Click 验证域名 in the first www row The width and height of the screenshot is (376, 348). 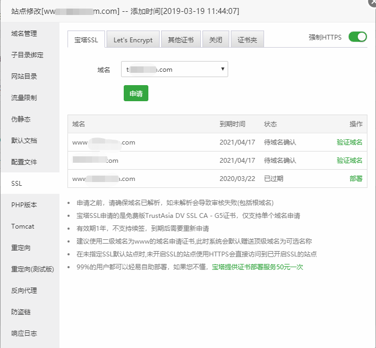349,142
